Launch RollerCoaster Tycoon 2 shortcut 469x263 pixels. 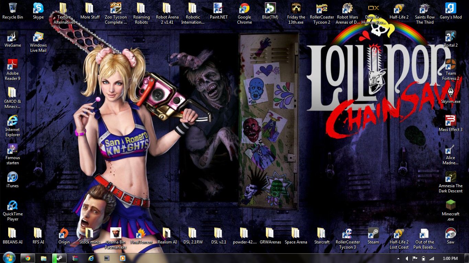tap(322, 13)
